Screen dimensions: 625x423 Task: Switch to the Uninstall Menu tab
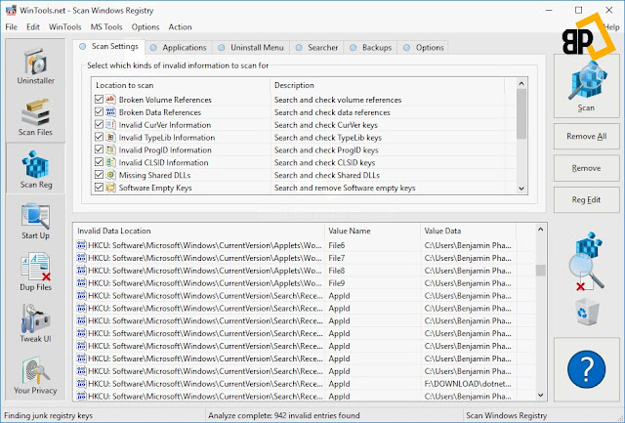[251, 48]
